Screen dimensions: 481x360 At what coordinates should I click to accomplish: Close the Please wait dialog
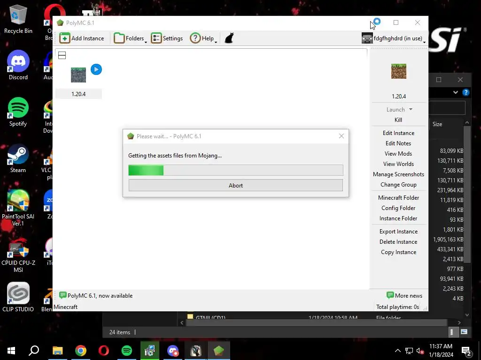341,136
